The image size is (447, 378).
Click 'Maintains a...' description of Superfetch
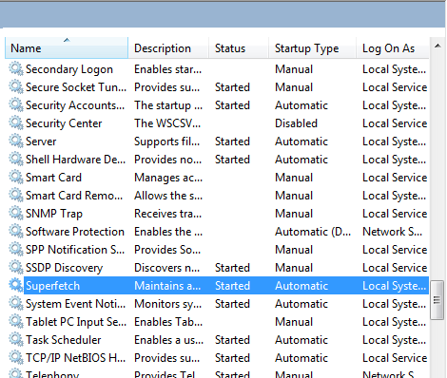(167, 286)
